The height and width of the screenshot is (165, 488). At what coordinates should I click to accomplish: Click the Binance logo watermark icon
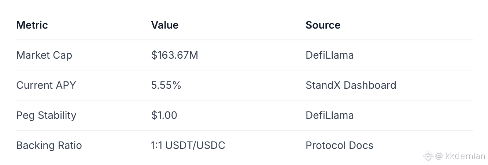pyautogui.click(x=428, y=156)
